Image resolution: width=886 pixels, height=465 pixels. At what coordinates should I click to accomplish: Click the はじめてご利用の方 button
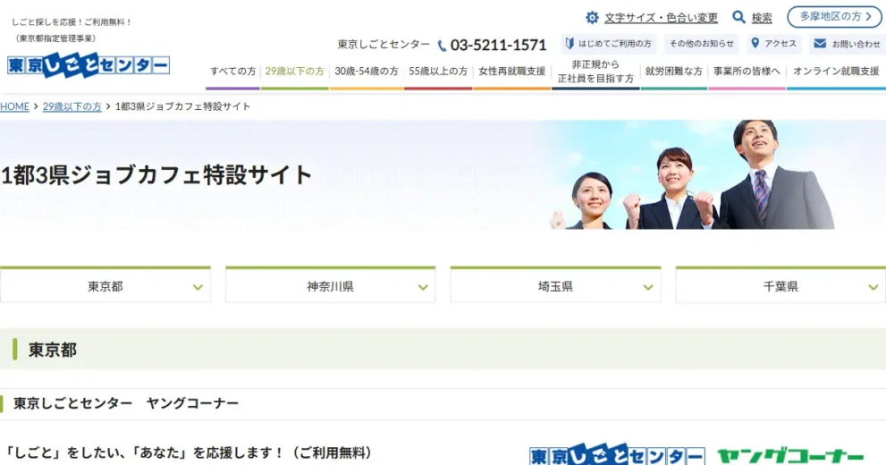point(609,44)
